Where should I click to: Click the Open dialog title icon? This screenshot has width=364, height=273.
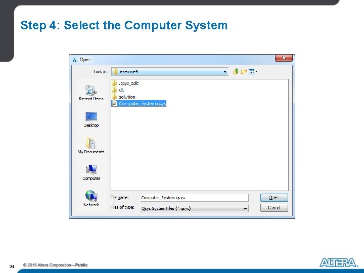(x=74, y=60)
